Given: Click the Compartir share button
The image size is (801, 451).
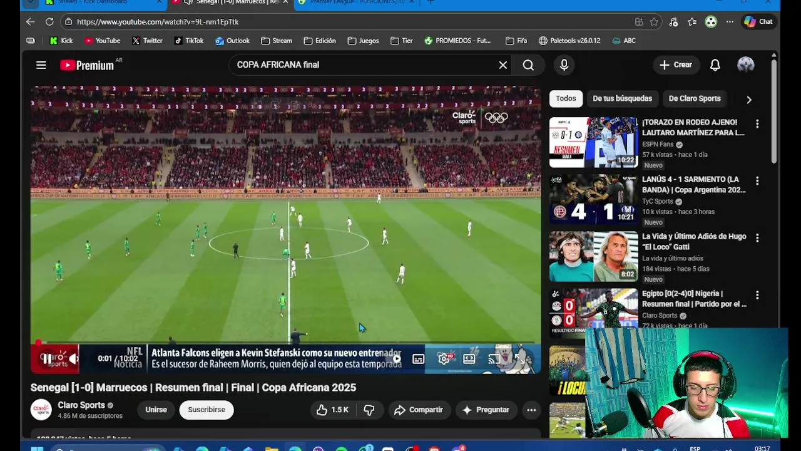Looking at the screenshot, I should pyautogui.click(x=419, y=410).
